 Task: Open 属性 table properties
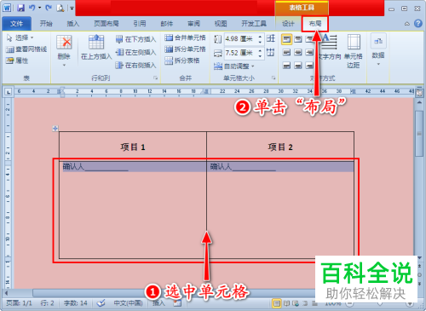coord(17,60)
